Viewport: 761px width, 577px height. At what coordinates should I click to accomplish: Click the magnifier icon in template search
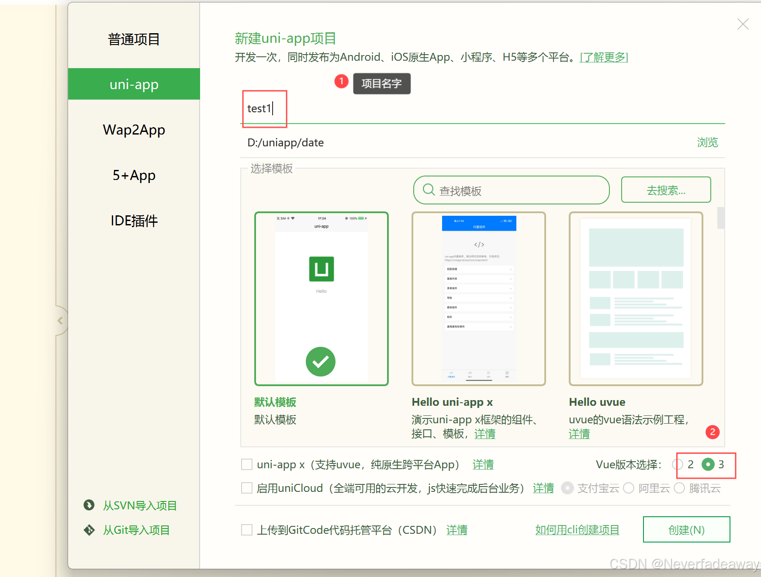[429, 190]
